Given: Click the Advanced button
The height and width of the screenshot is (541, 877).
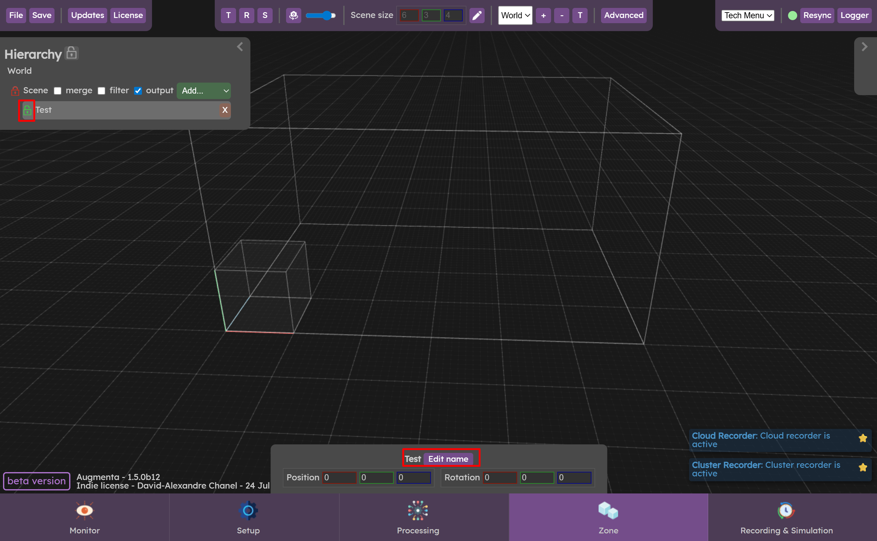Looking at the screenshot, I should click(623, 15).
